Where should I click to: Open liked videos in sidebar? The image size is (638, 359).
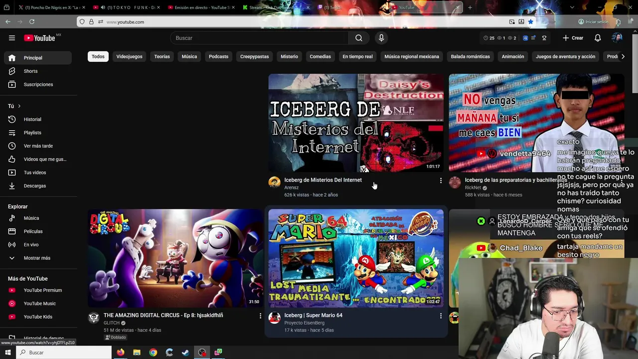click(38, 160)
